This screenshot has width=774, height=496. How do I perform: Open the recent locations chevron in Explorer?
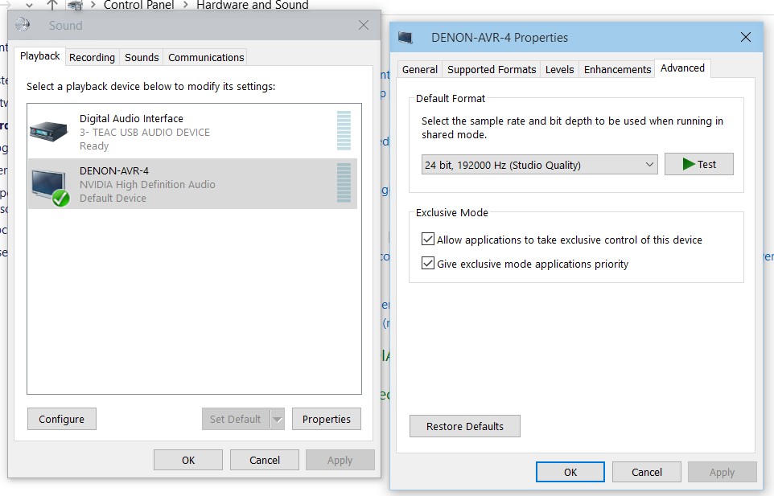30,5
